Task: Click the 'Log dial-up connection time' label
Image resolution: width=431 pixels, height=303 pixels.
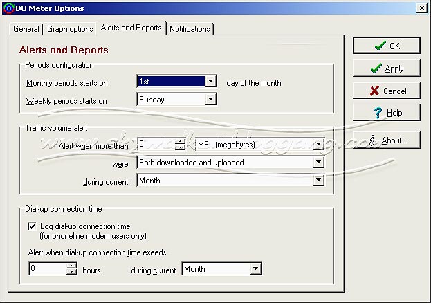Action: 85,226
